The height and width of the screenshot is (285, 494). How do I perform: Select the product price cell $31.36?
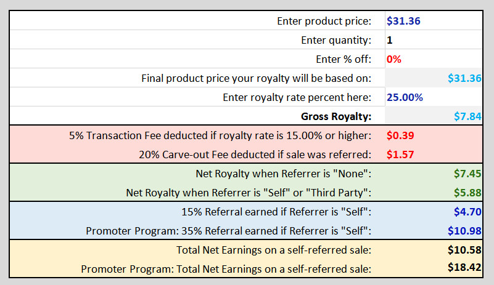434,21
